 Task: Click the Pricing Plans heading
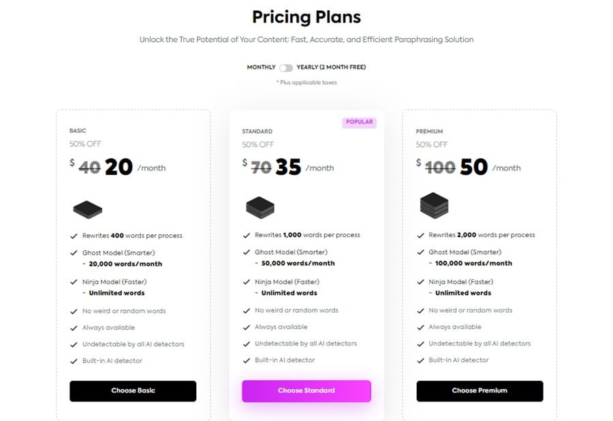[306, 17]
